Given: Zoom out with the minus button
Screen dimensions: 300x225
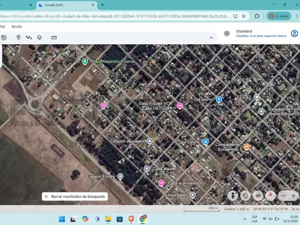Looking at the screenshot, I should pos(283,196).
